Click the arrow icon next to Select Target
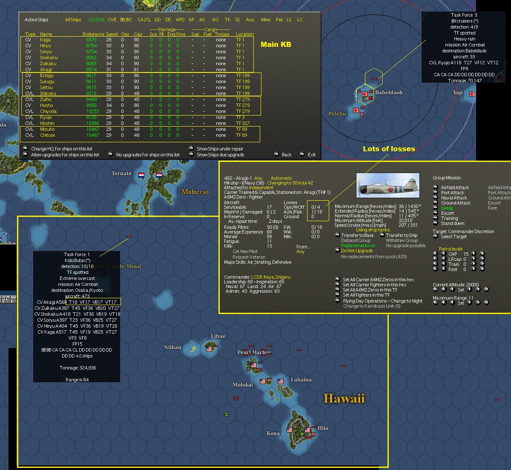511x470 pixels. pos(435,236)
